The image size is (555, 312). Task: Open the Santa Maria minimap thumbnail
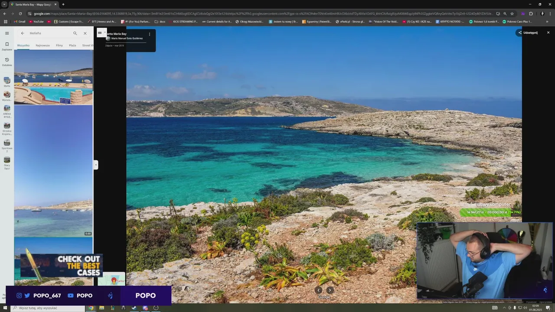[x=111, y=279]
